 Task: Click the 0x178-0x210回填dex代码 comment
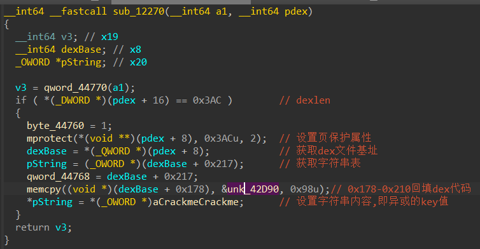coord(409,189)
